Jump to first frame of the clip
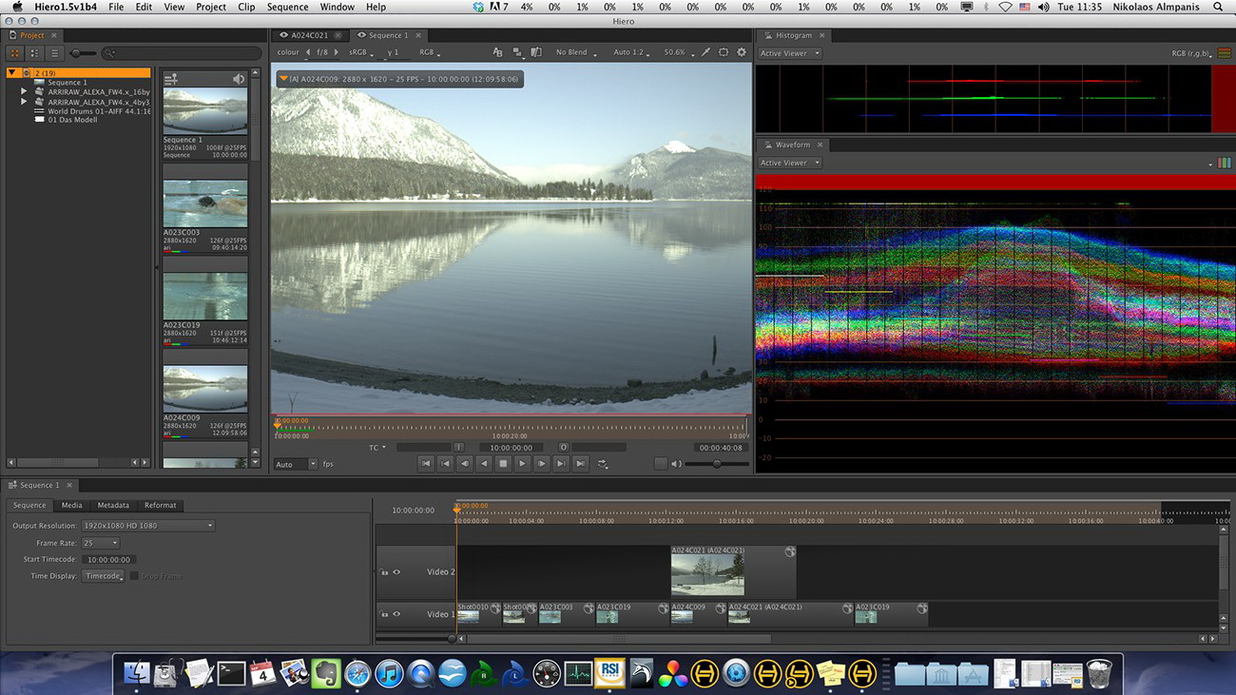The width and height of the screenshot is (1236, 695). [425, 464]
